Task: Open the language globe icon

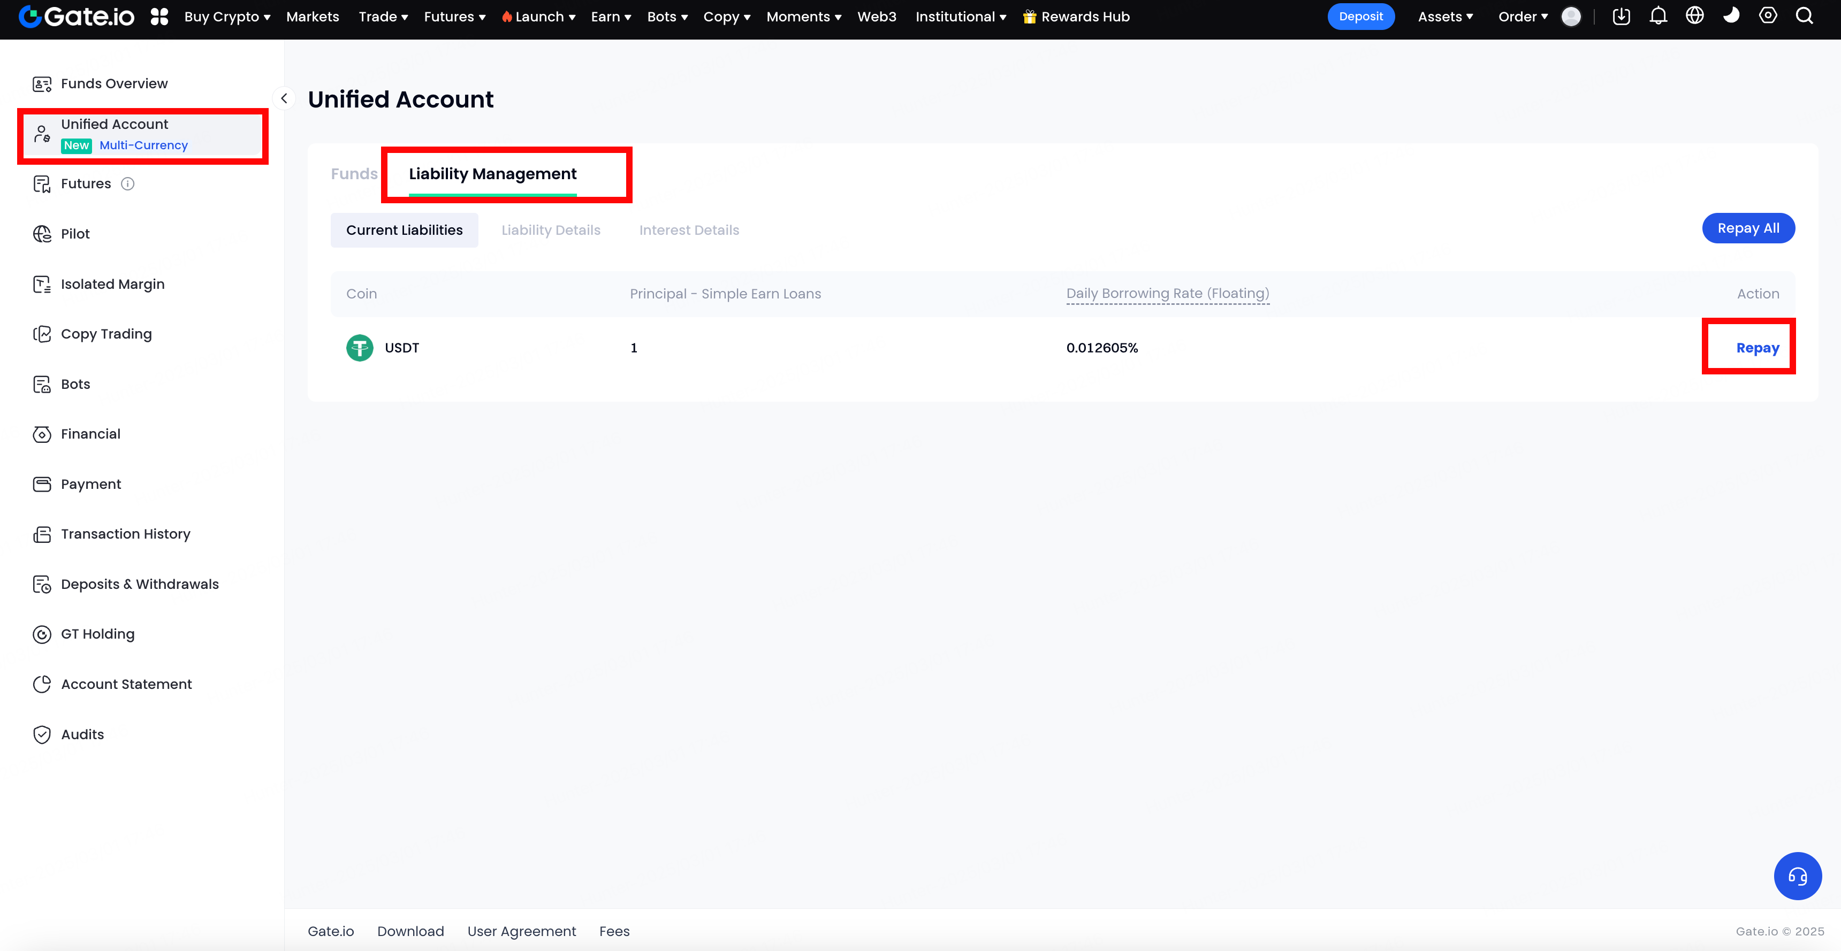Action: coord(1694,16)
